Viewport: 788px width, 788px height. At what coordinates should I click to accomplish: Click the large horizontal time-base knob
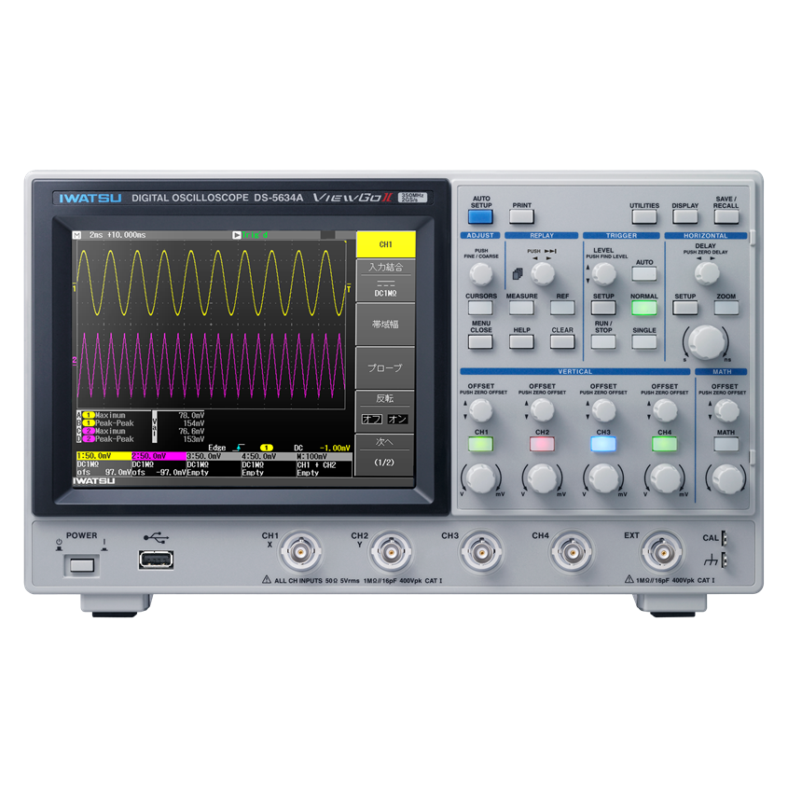coord(706,342)
